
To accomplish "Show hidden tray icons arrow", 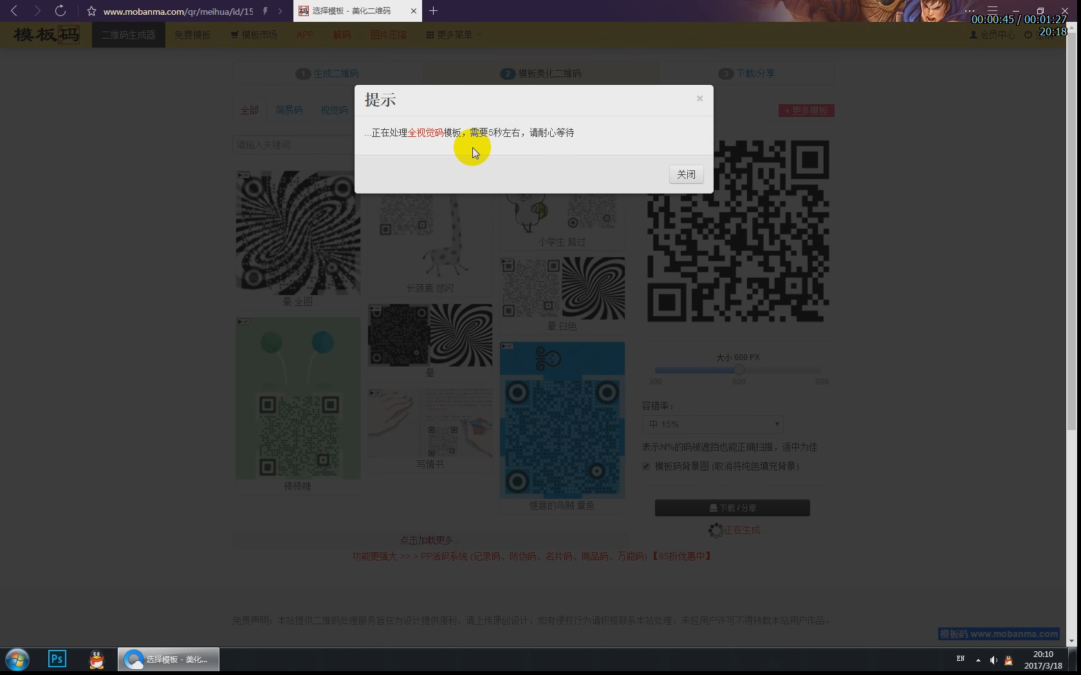I will 978,660.
